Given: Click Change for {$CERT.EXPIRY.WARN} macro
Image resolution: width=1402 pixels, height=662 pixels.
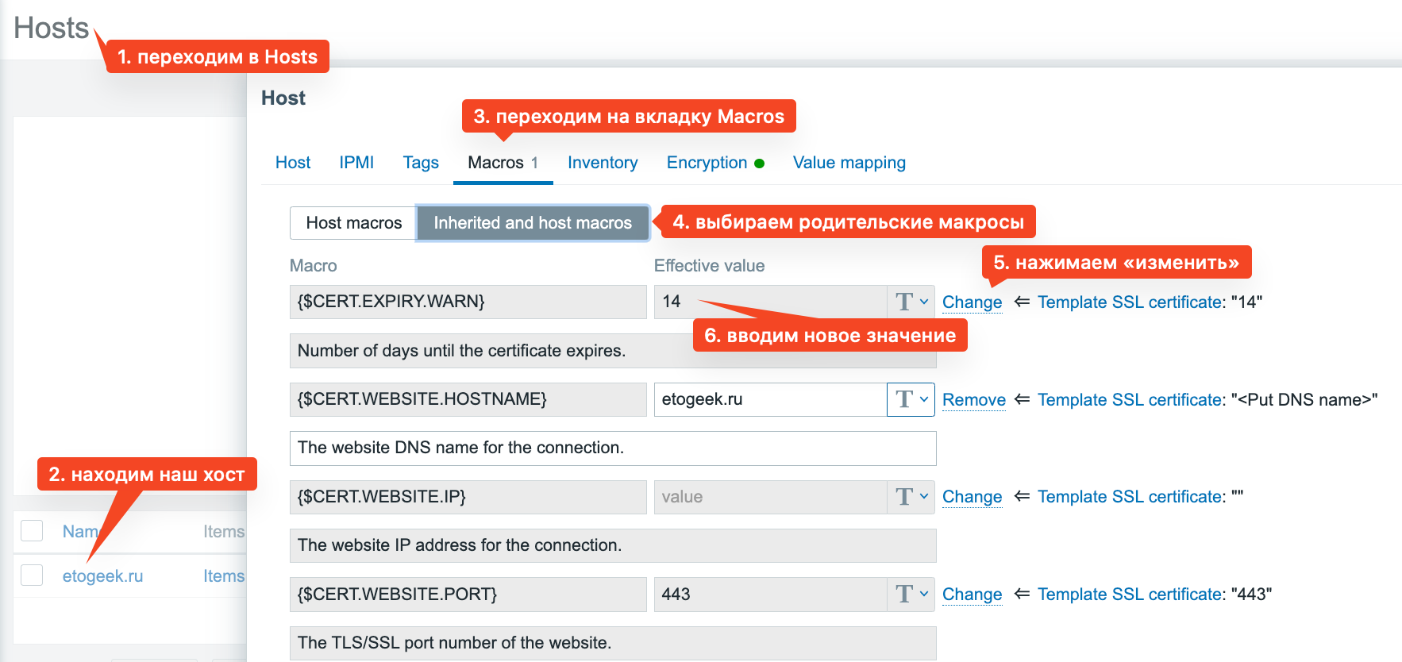Looking at the screenshot, I should (x=972, y=302).
